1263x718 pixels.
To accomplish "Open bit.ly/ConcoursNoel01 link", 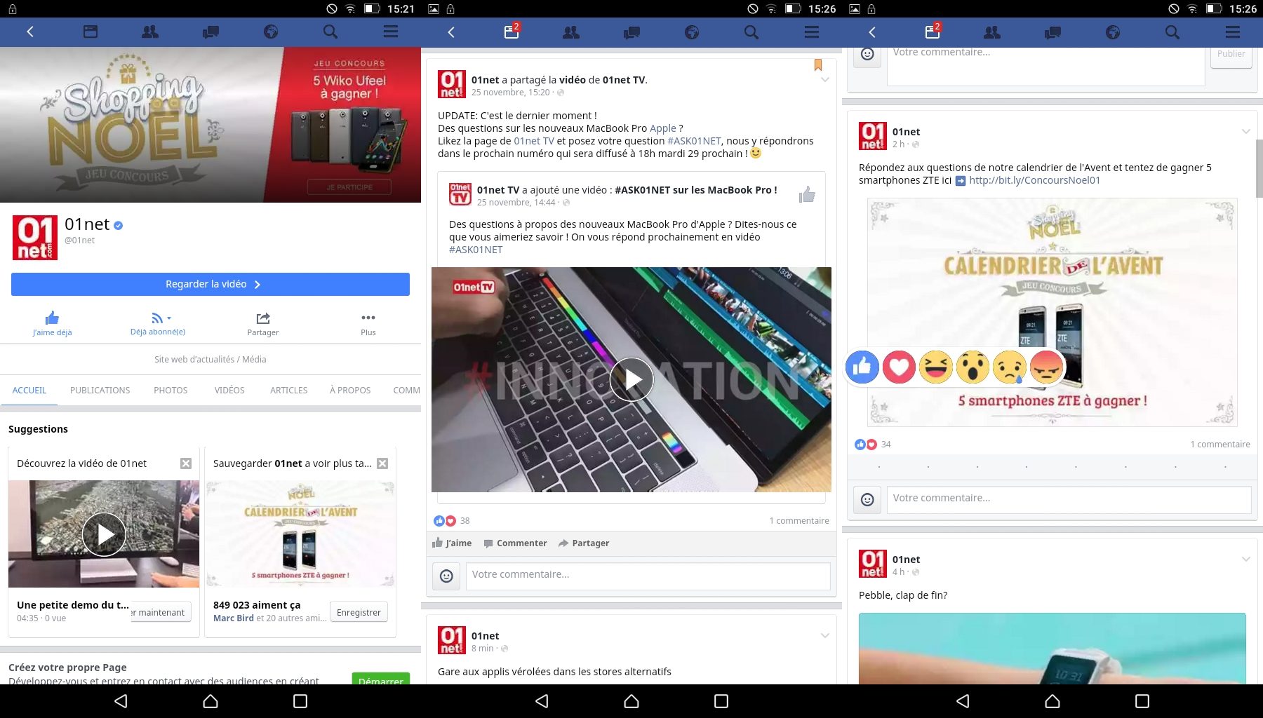I will coord(1034,180).
